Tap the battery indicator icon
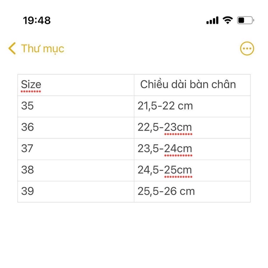This screenshot has width=268, height=268. 246,20
